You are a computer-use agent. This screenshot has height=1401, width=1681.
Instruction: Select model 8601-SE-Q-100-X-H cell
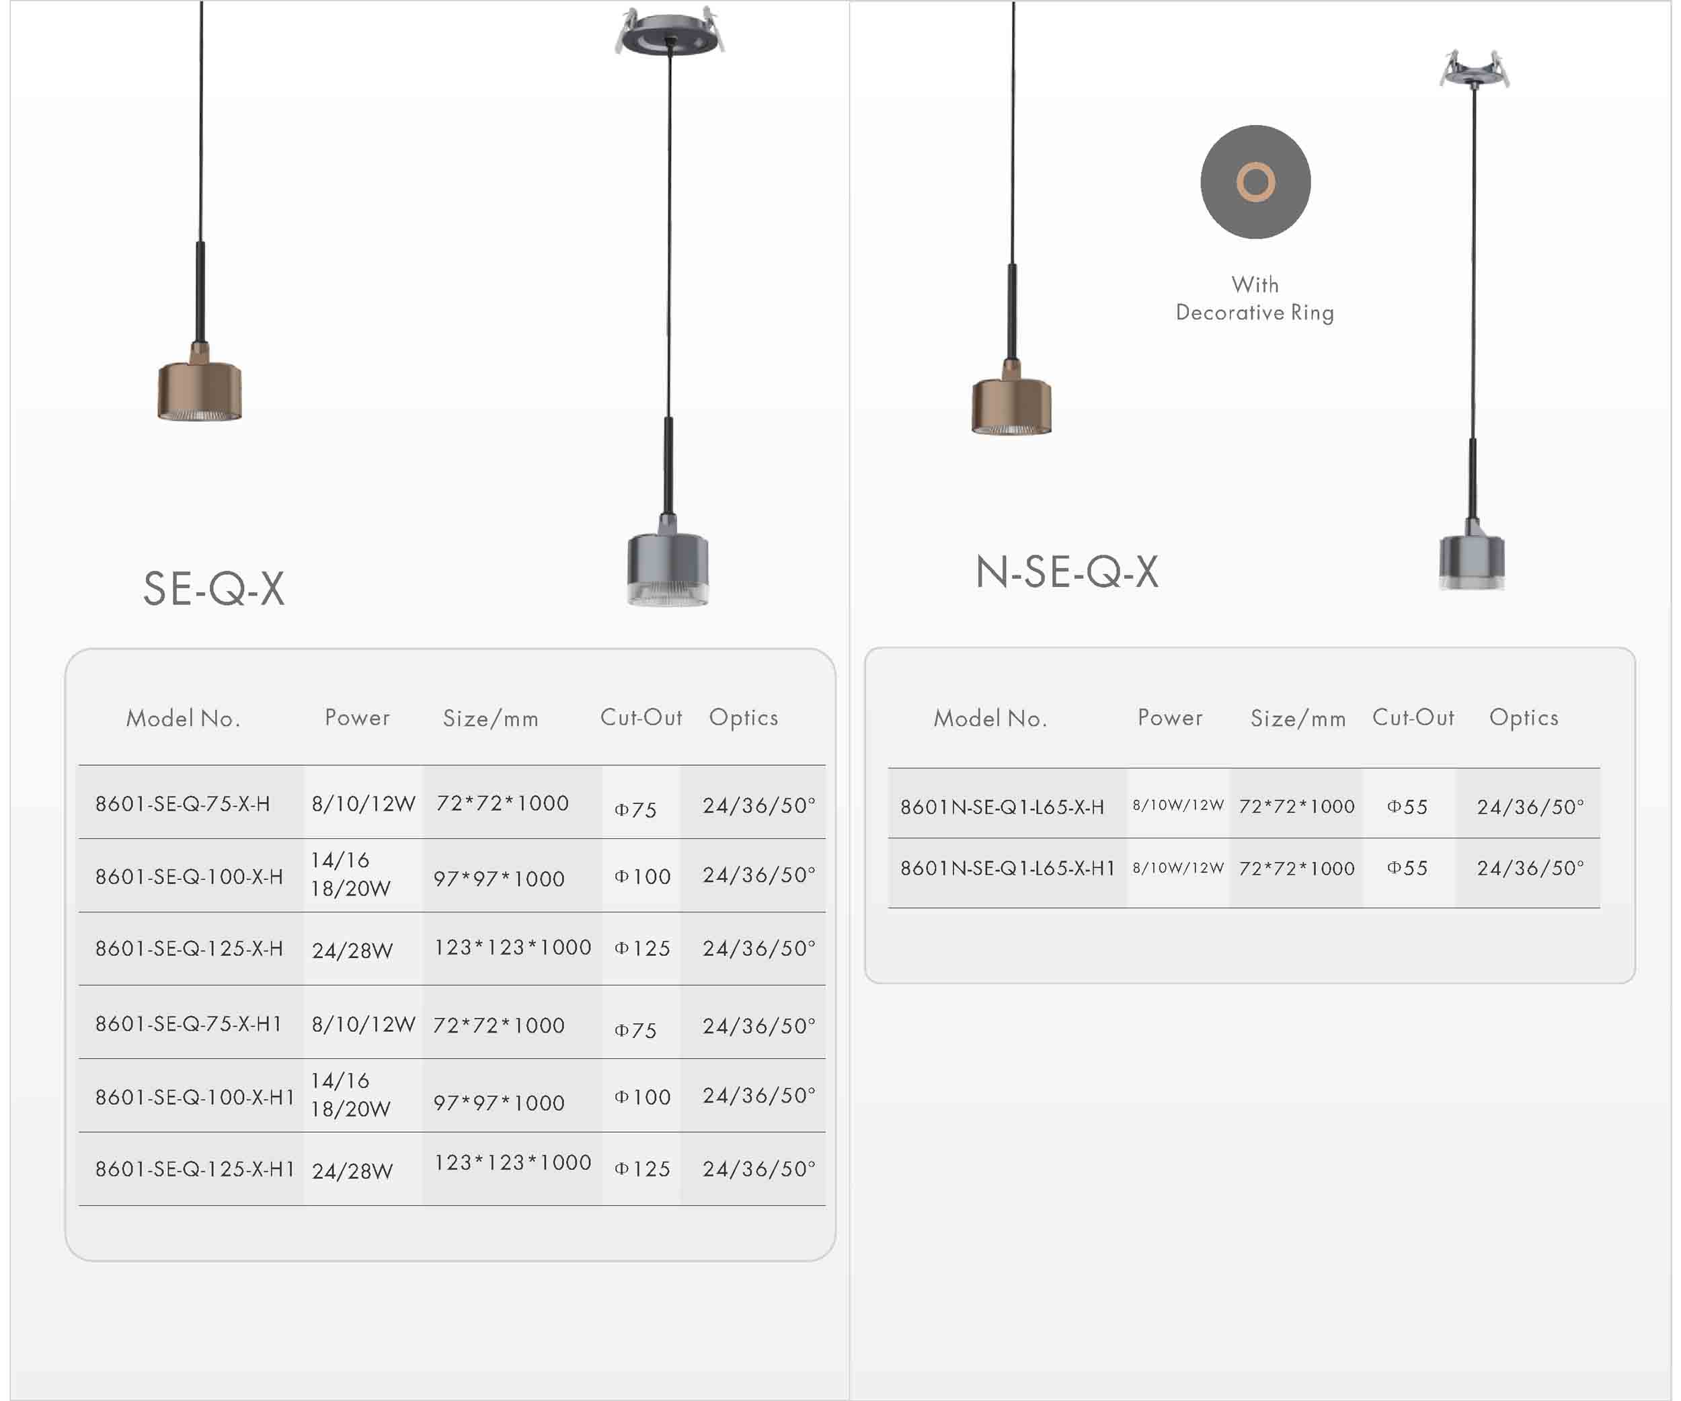(189, 877)
